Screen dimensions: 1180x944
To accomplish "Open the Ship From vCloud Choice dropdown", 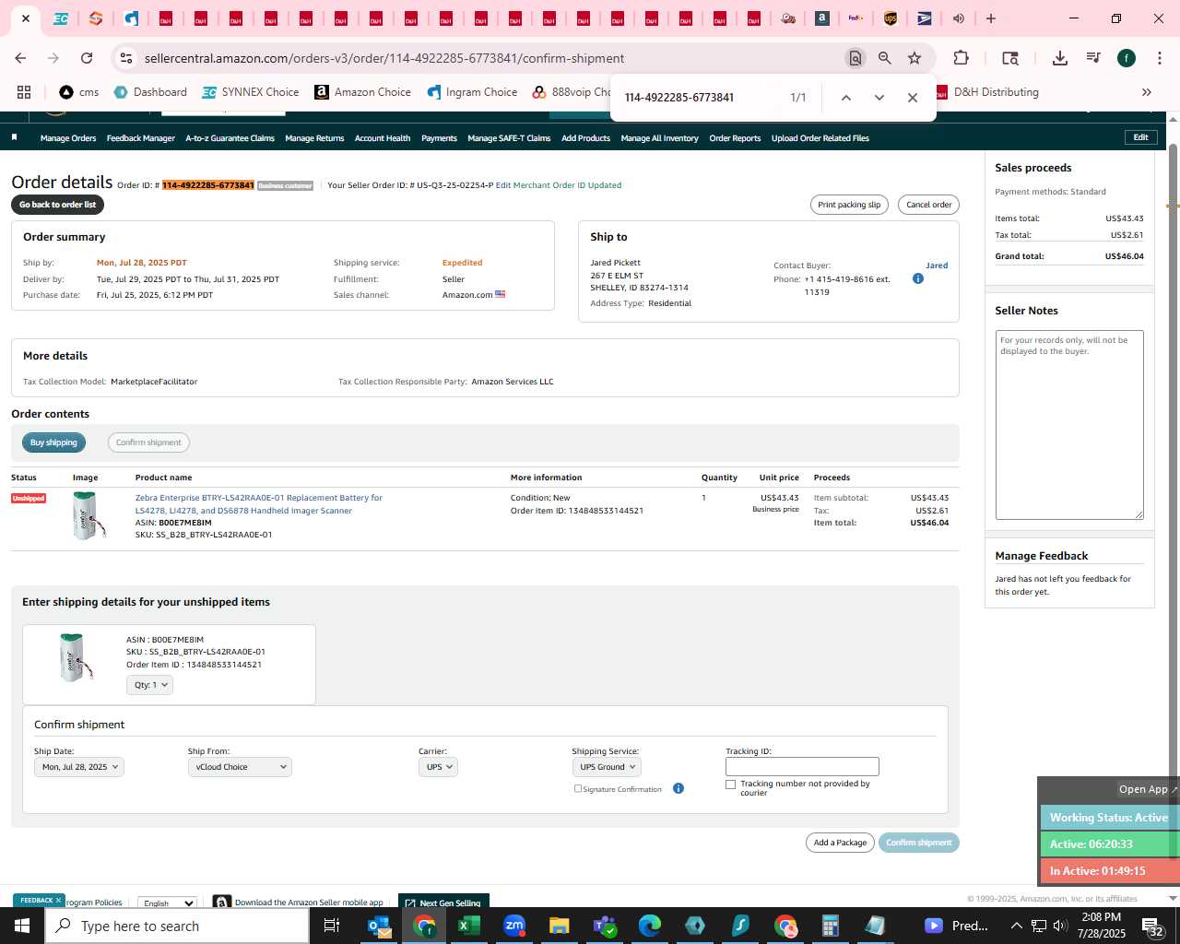I will coord(240,767).
